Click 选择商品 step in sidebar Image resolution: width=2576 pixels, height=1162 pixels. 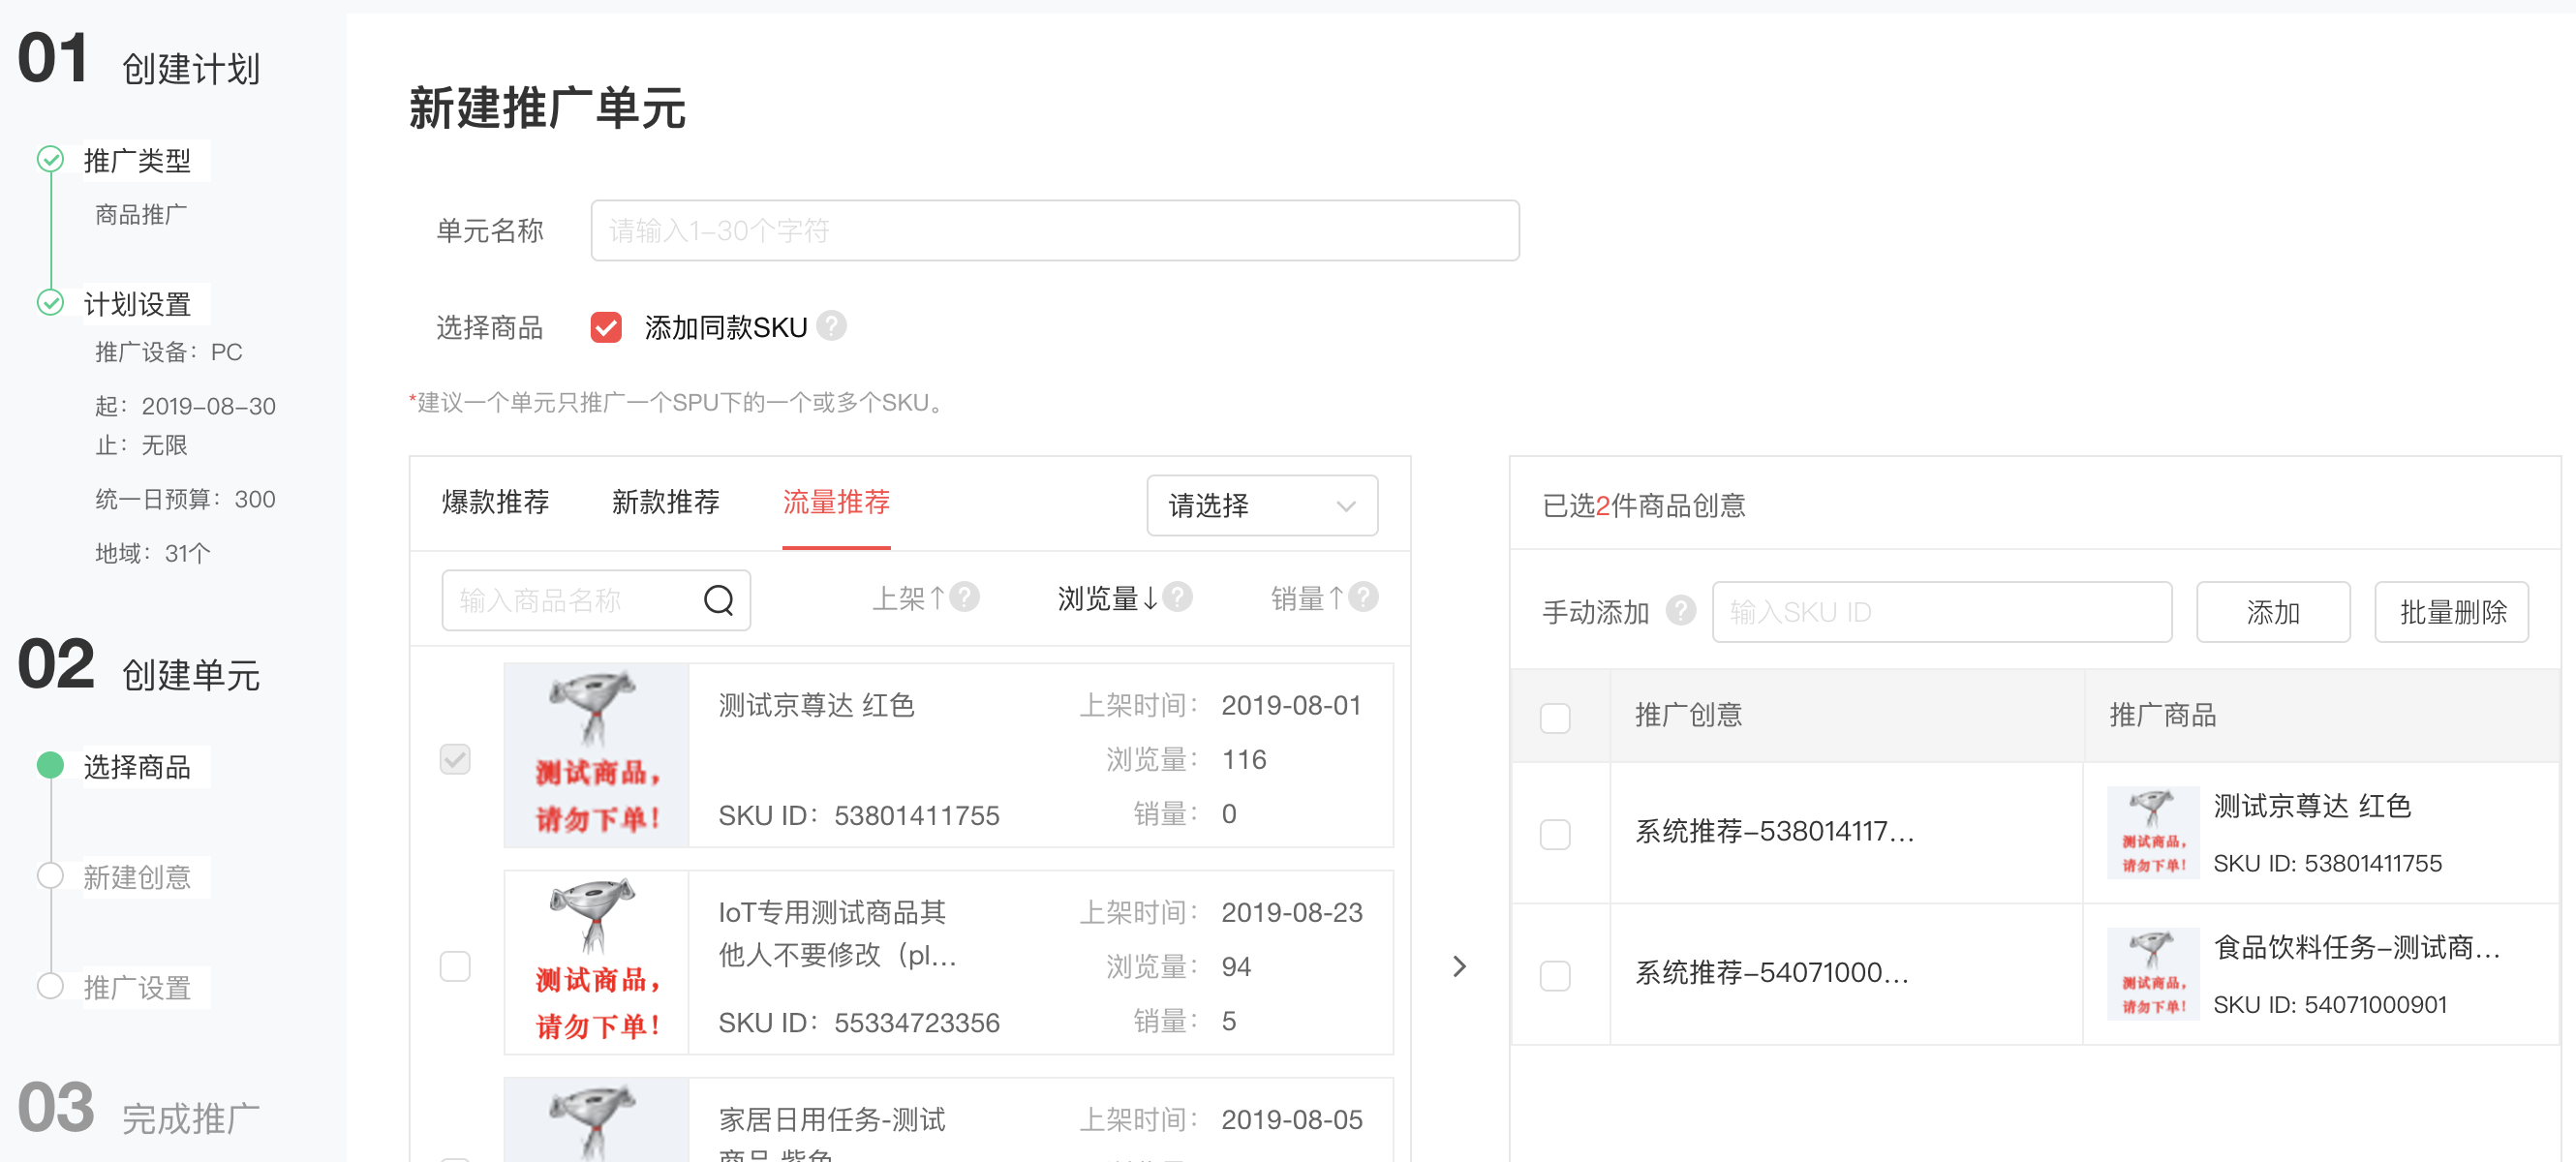(x=137, y=766)
